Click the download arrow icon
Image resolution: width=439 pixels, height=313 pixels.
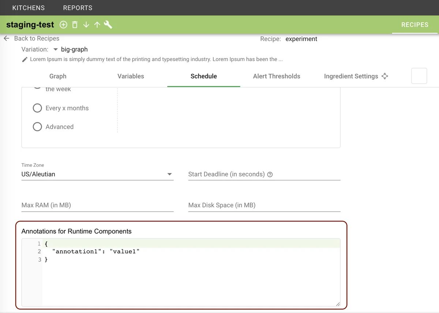click(86, 25)
